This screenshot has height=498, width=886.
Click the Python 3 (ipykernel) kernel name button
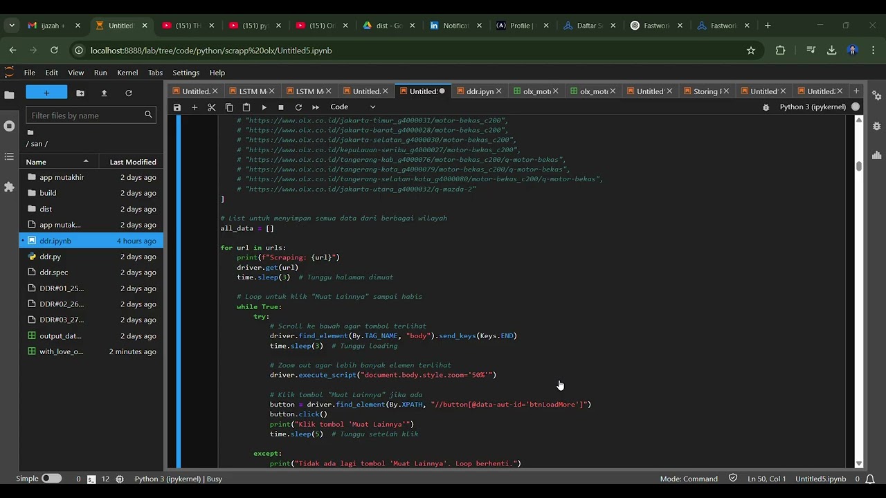point(813,107)
